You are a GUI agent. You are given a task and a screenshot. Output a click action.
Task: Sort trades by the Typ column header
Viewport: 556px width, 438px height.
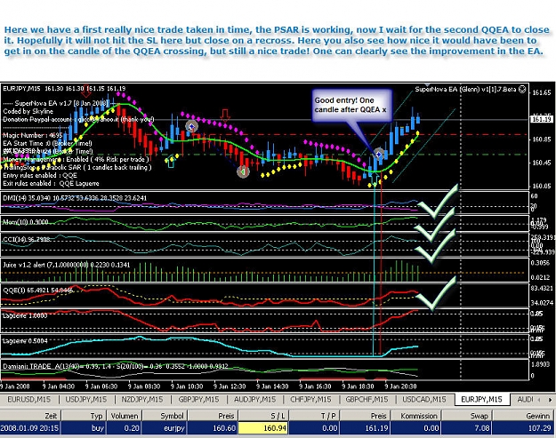pos(84,416)
